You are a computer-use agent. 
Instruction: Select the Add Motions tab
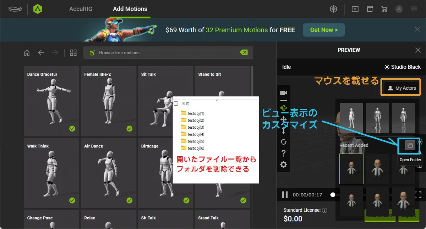tap(130, 9)
